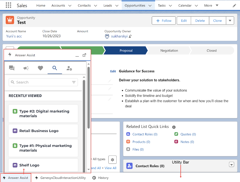
Task: Open the heart favorites tab icon
Action: (40, 68)
